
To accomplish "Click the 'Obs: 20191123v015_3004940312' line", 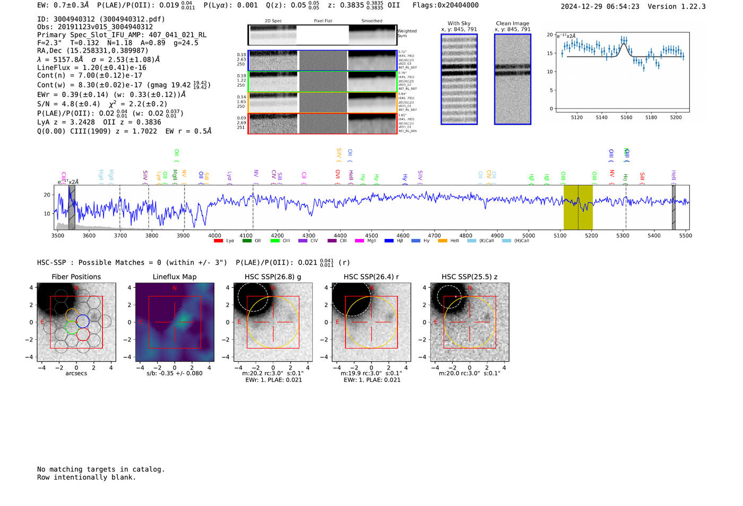I will click(x=95, y=27).
